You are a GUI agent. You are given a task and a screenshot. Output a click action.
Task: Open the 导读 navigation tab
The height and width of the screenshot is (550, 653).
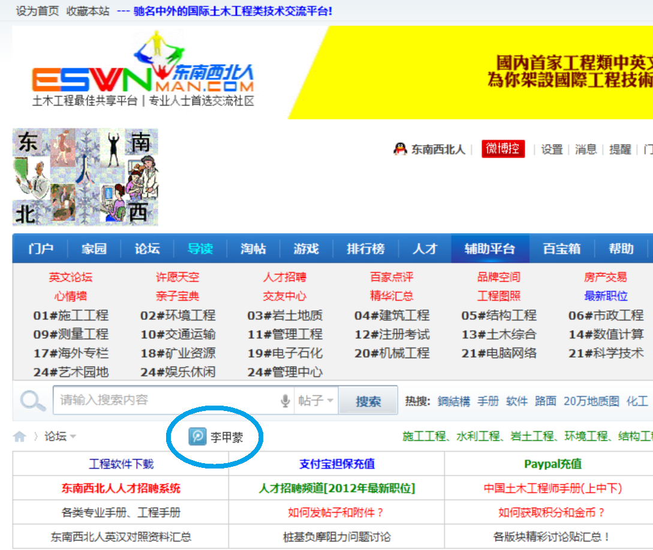[200, 249]
